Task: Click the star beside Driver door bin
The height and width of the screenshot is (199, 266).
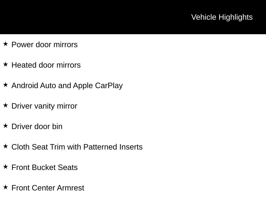Action: (5, 126)
